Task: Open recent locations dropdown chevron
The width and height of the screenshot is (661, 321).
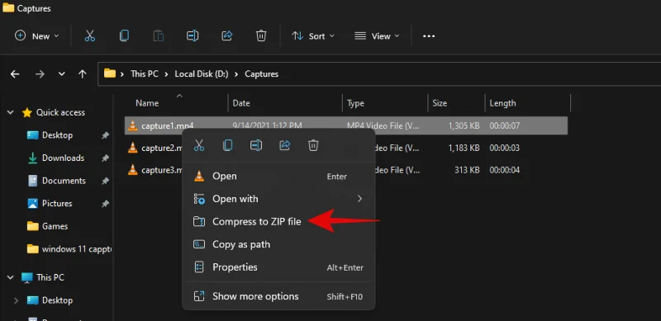Action: click(61, 74)
